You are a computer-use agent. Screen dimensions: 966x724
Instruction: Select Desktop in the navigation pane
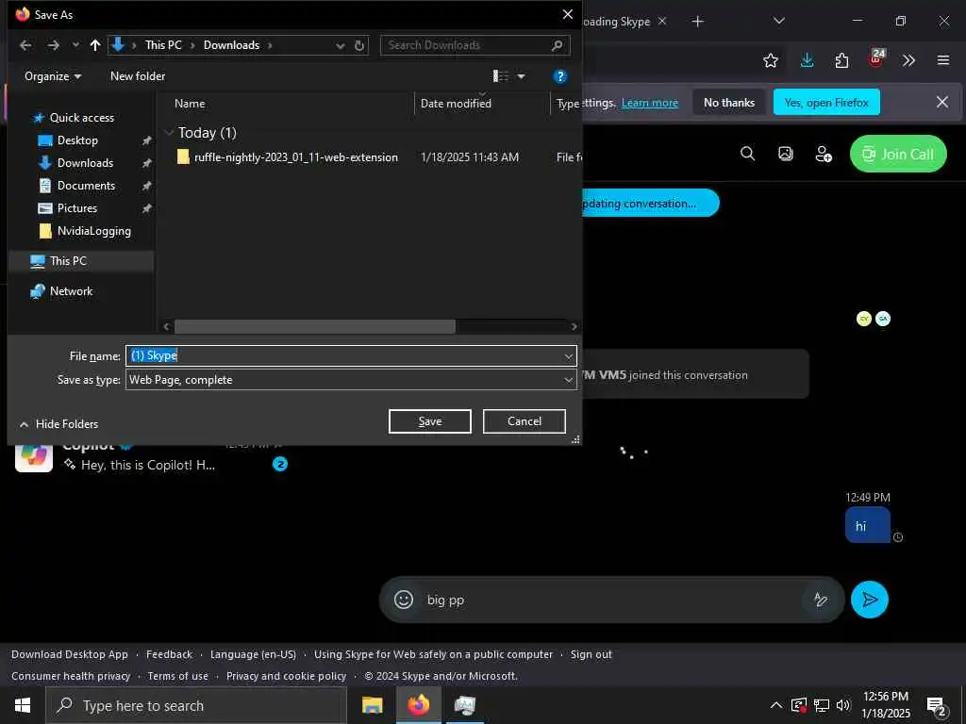pos(77,140)
